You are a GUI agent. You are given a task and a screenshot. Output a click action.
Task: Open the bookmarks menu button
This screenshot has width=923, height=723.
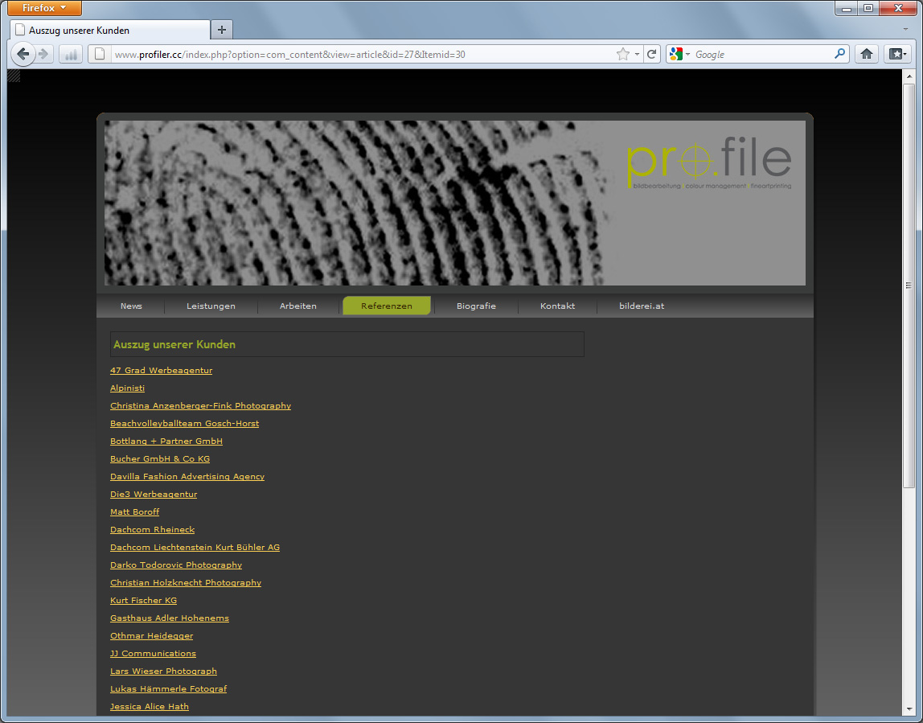point(898,54)
